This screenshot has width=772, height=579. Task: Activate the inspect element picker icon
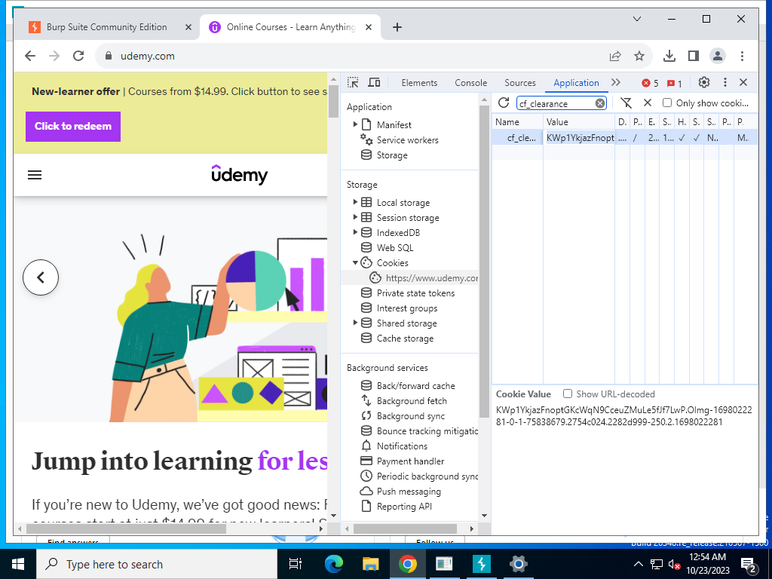pyautogui.click(x=353, y=83)
